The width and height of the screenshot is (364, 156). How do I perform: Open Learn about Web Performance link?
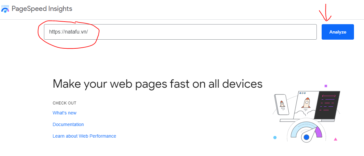click(x=84, y=136)
